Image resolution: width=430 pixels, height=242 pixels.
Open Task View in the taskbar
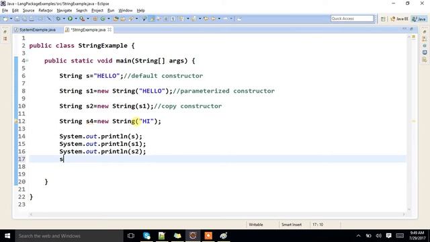131,236
